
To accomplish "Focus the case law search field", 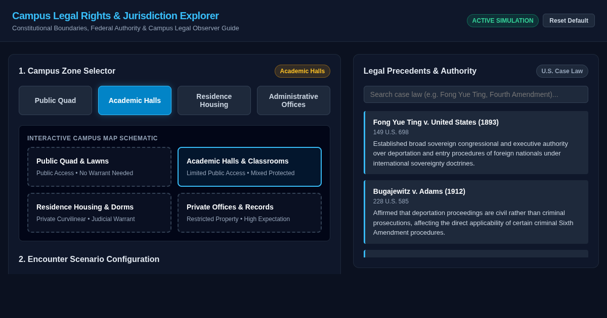I will point(476,94).
